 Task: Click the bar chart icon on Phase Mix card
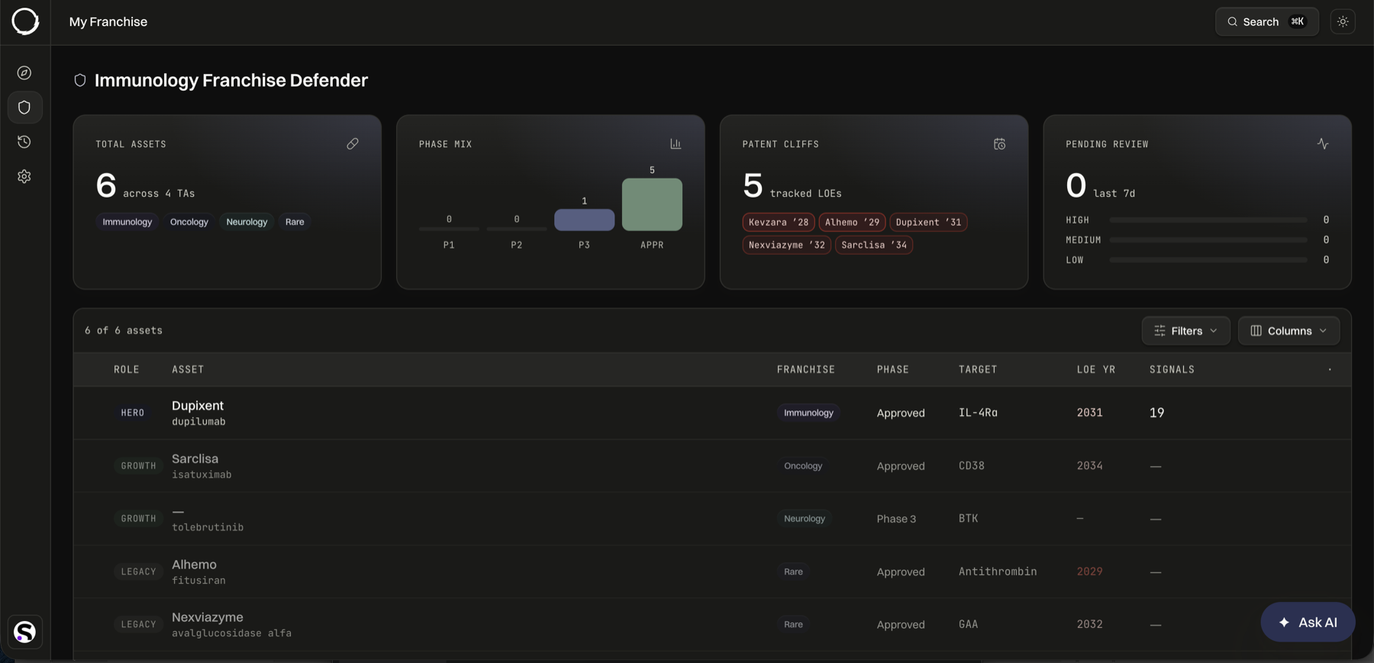(676, 143)
